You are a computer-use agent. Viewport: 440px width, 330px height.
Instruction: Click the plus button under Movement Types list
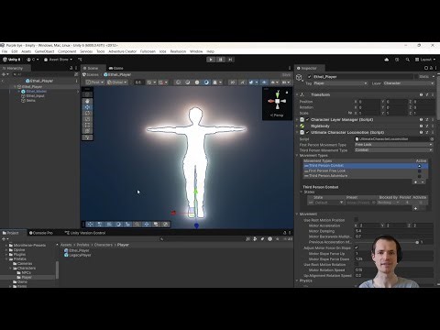(415, 181)
